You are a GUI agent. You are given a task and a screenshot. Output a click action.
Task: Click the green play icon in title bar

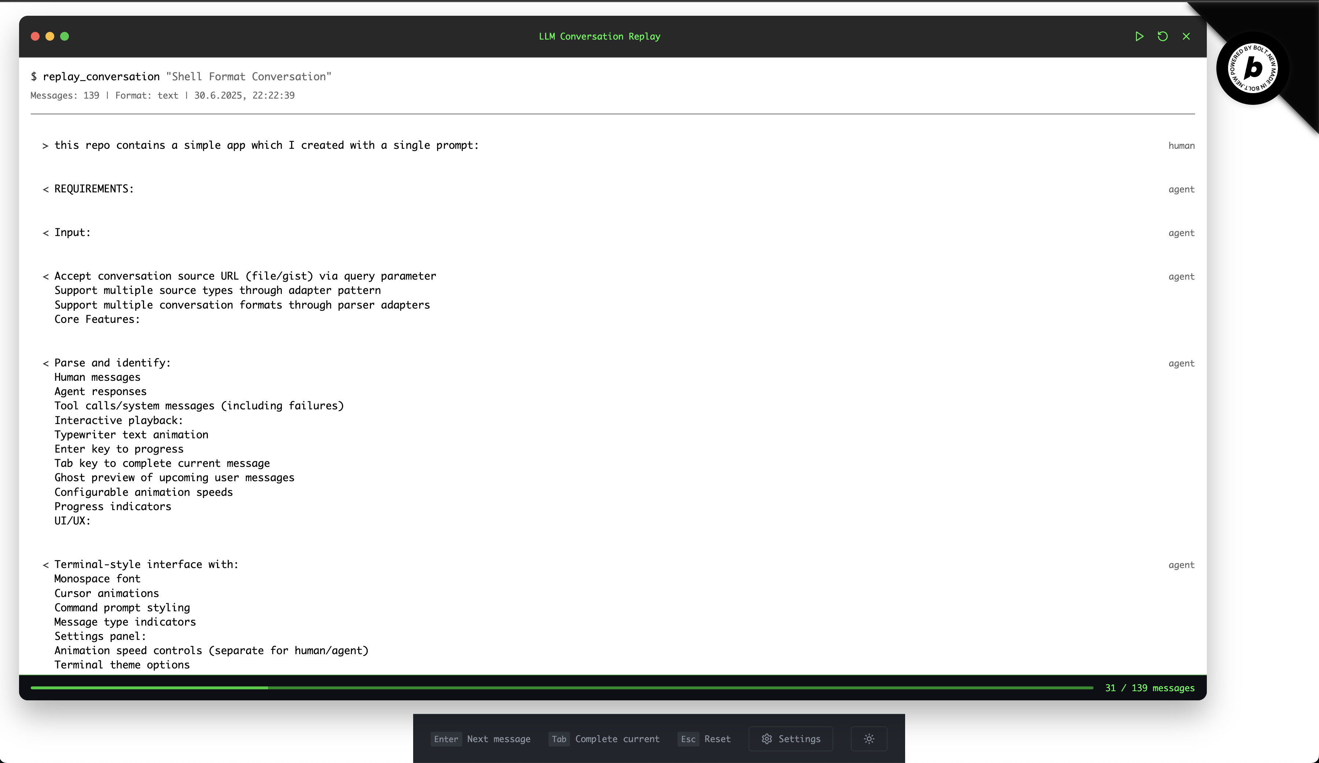coord(1139,36)
